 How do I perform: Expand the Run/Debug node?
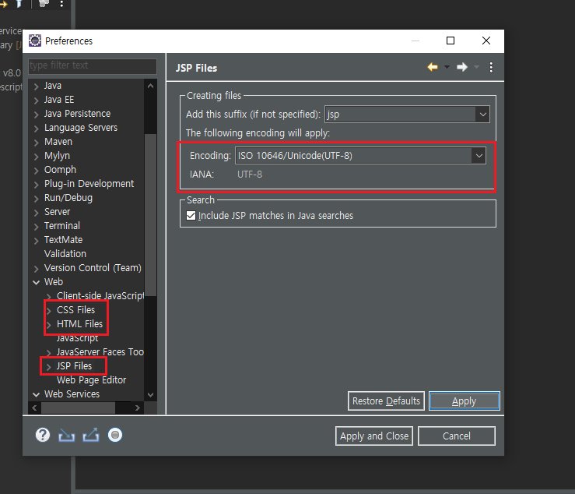point(36,199)
